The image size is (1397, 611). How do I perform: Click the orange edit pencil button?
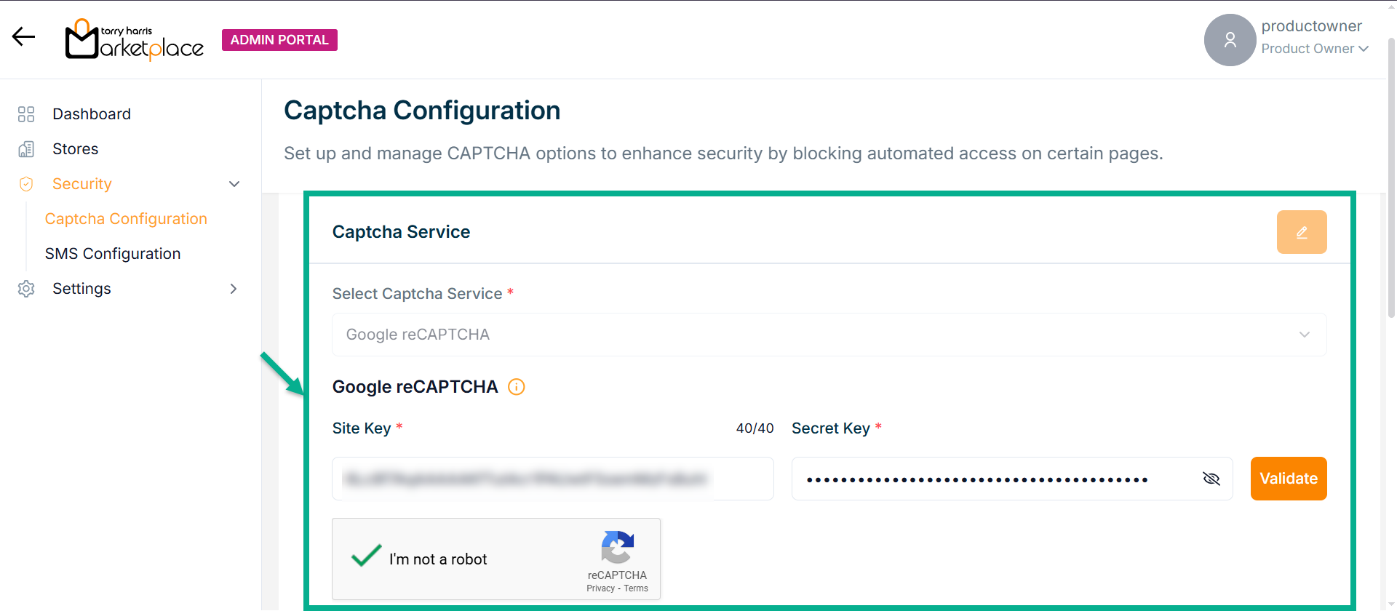1301,232
